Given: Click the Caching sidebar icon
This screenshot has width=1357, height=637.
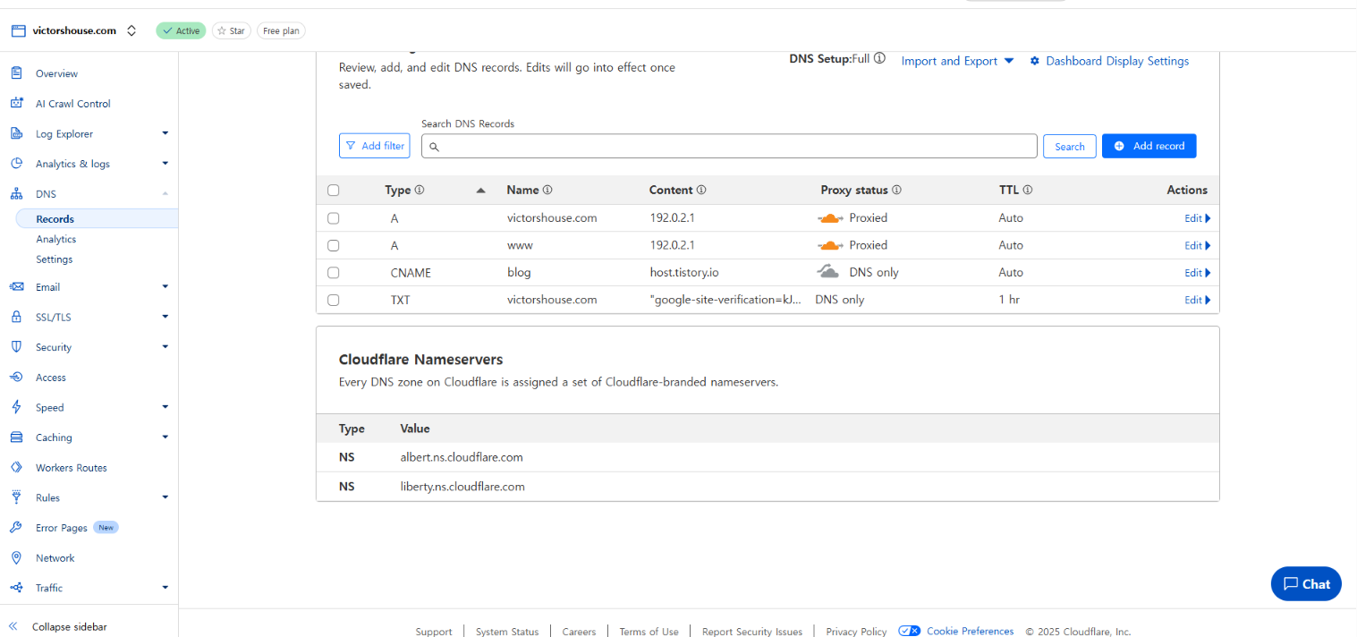Looking at the screenshot, I should coord(18,437).
